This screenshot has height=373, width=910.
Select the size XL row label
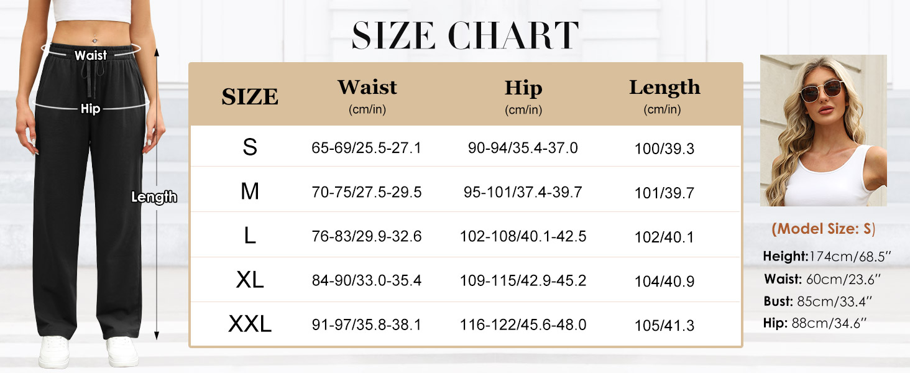pos(250,280)
